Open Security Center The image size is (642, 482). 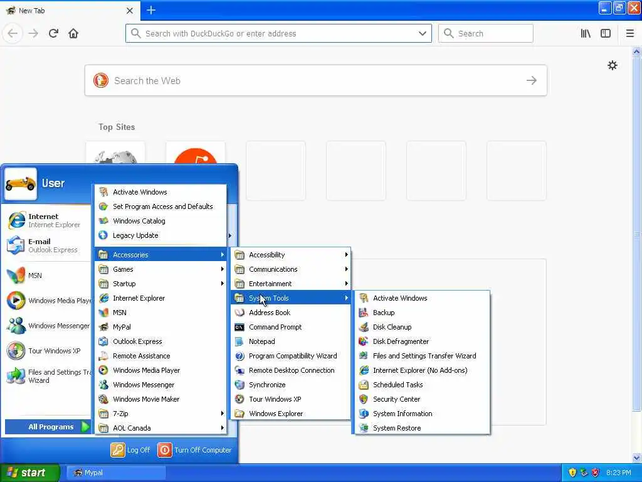pyautogui.click(x=422, y=399)
